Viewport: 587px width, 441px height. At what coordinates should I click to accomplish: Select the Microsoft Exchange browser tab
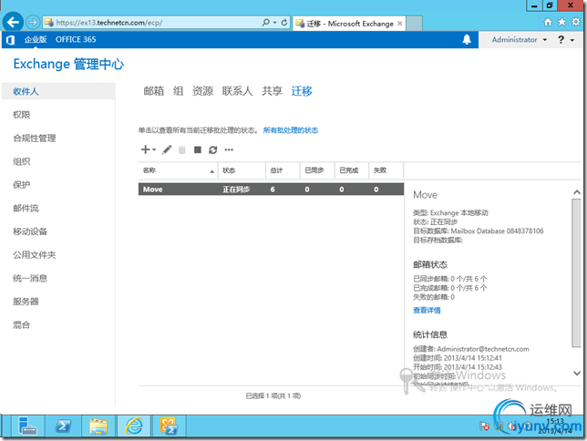click(x=349, y=24)
